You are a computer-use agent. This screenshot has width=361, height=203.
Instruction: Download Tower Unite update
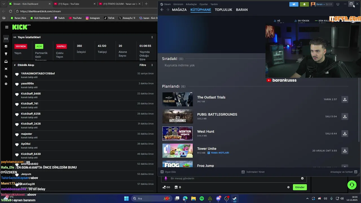pos(345,151)
